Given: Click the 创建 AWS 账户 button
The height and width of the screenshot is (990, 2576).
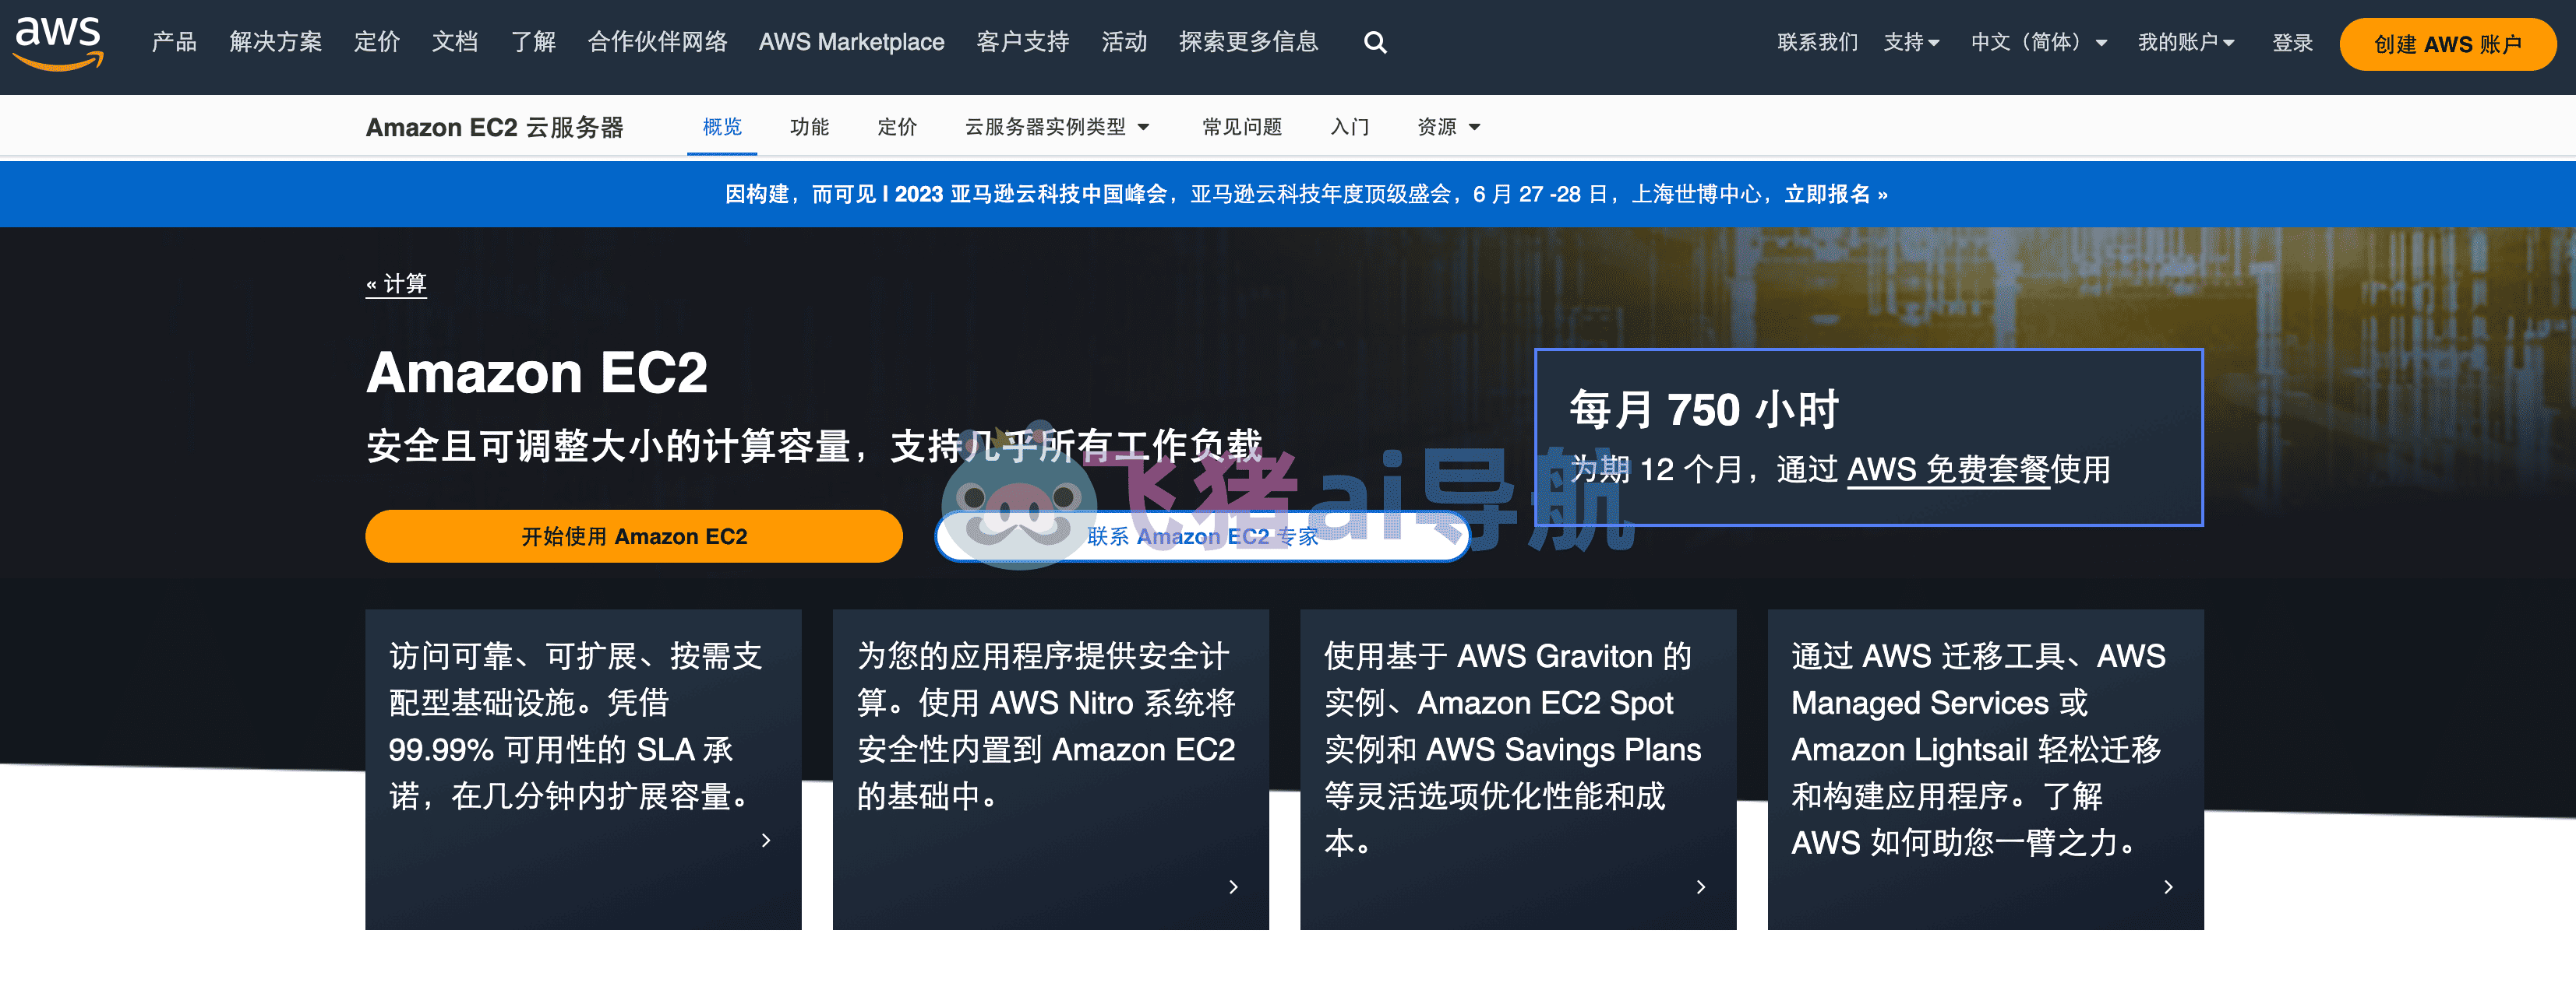Looking at the screenshot, I should 2447,44.
